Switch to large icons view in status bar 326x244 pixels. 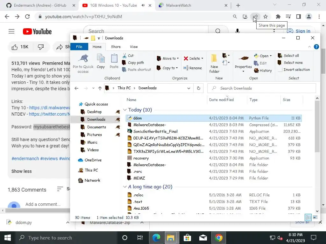(x=315, y=217)
